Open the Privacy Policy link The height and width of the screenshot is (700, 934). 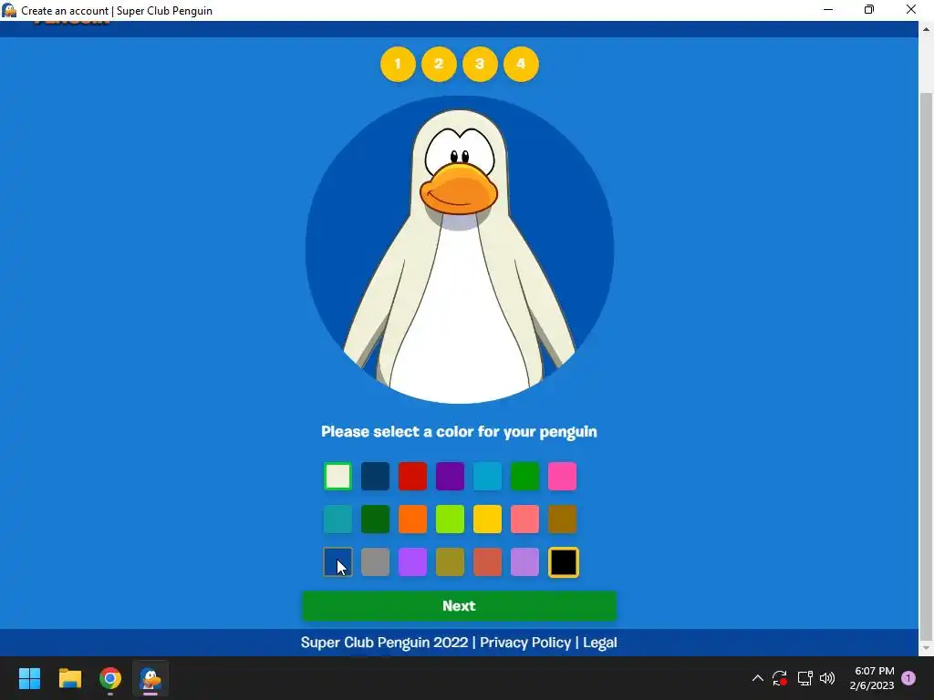(x=525, y=643)
